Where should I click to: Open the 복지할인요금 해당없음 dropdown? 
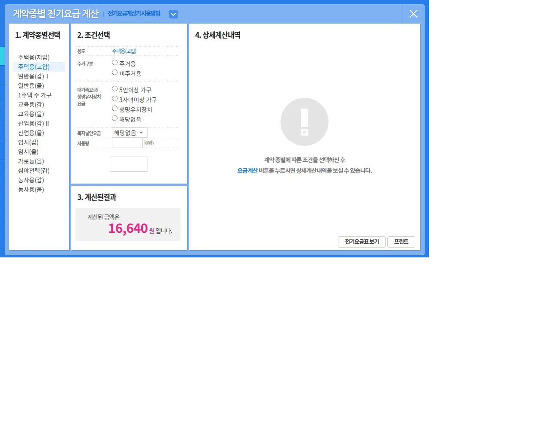pos(130,133)
